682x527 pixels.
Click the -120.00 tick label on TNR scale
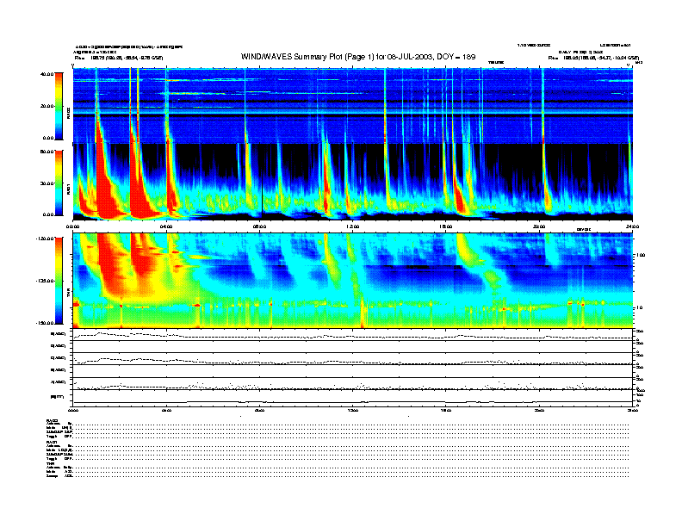coord(46,239)
